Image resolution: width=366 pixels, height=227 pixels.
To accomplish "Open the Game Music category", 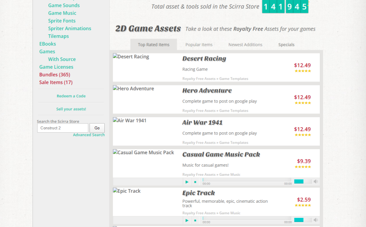I will point(62,13).
